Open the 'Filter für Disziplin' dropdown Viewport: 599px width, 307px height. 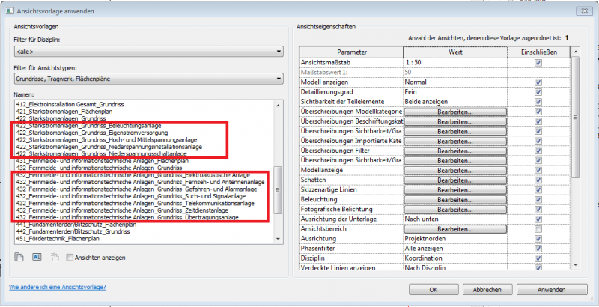(148, 52)
